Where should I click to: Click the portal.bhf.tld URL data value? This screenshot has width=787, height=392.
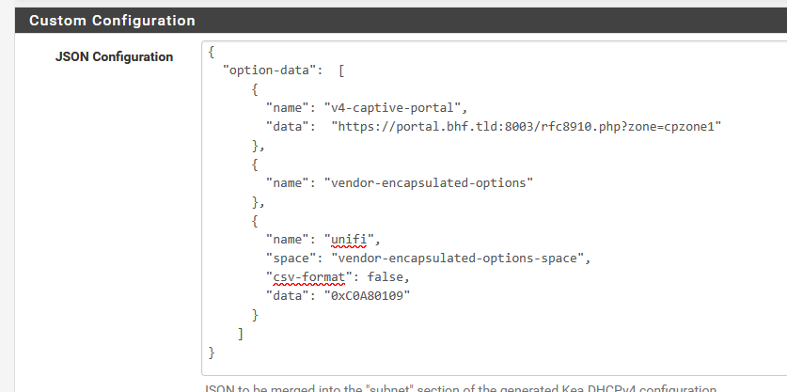(527, 127)
